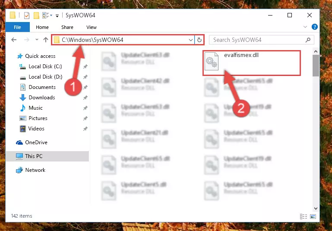Unpin Local Disk (C:) via pin icon
Viewport: 332px width, 231px height.
(85, 66)
